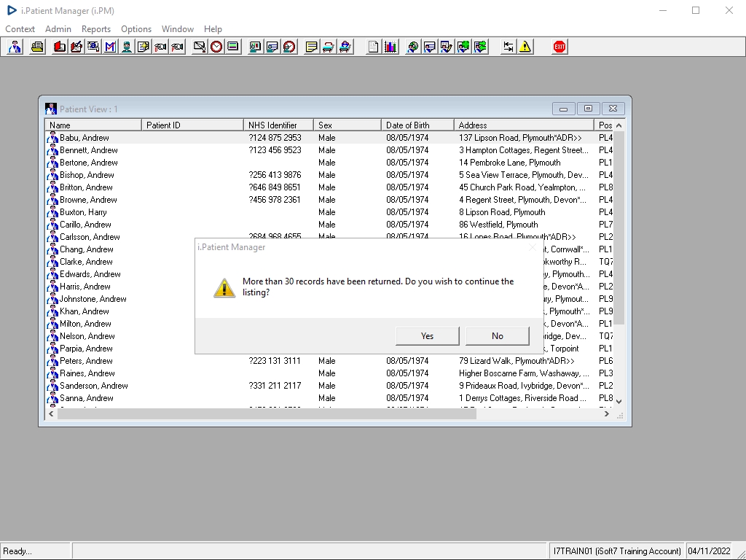Open the Context menu
Screen dimensions: 746x560
coord(20,29)
